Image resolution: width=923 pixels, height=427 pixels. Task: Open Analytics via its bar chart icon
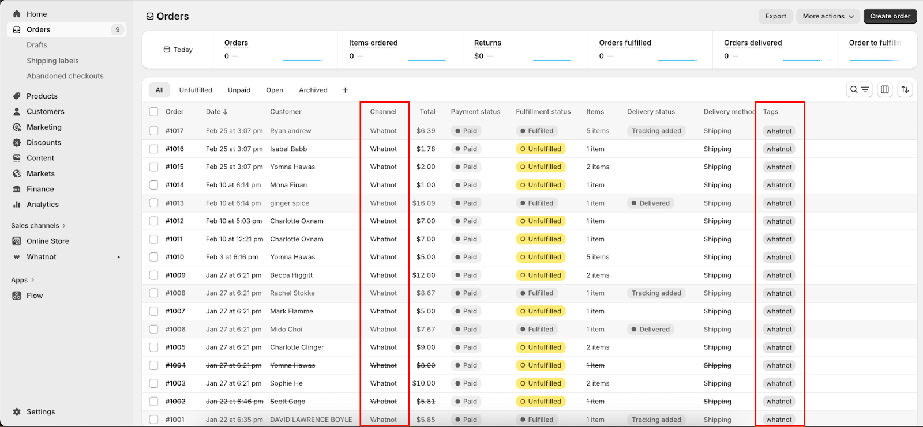click(17, 205)
